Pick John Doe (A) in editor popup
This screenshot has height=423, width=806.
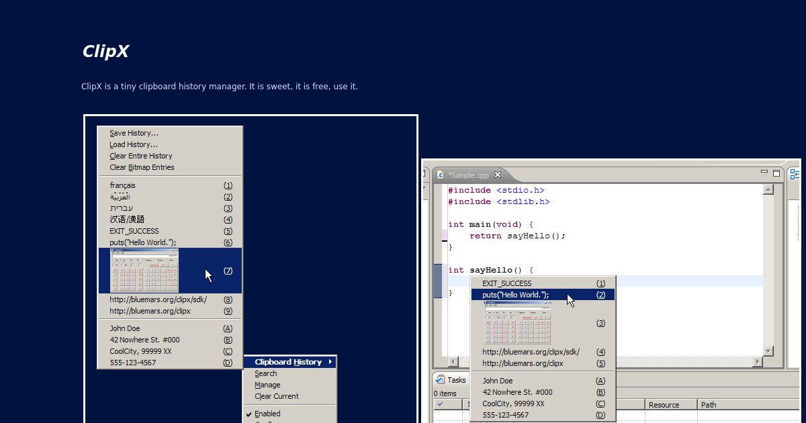tap(543, 381)
